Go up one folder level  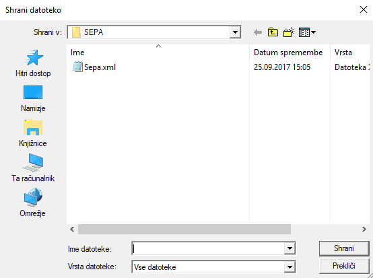coord(273,32)
